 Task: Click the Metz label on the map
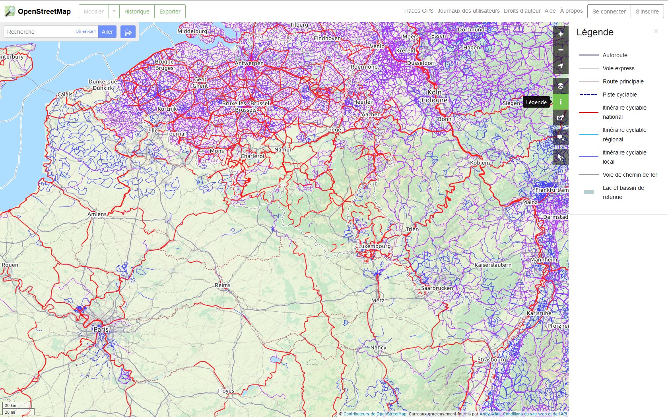click(x=378, y=300)
